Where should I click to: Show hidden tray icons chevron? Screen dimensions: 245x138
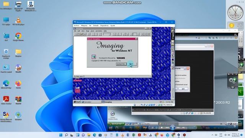[x=212, y=135]
